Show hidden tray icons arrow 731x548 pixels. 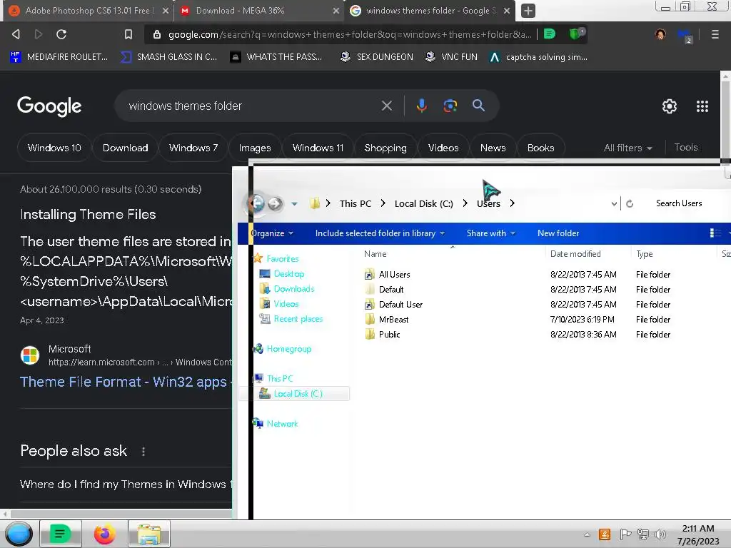[x=587, y=534]
